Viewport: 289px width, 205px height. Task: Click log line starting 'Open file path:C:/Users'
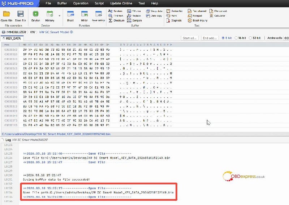coord(98,192)
